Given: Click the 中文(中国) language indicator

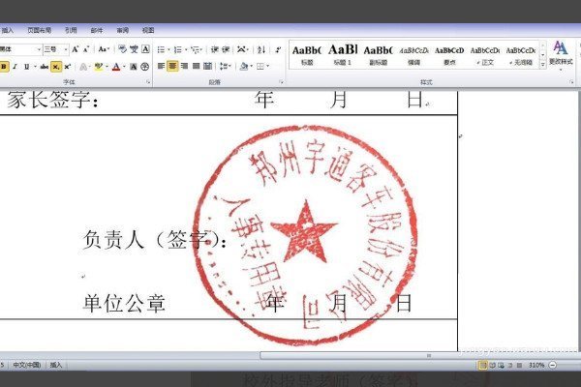Looking at the screenshot, I should click(x=27, y=365).
